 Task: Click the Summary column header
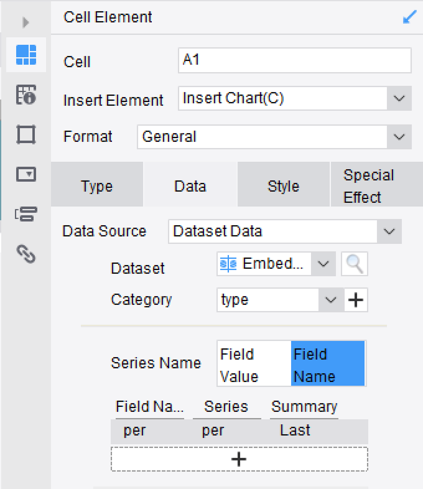click(x=304, y=407)
